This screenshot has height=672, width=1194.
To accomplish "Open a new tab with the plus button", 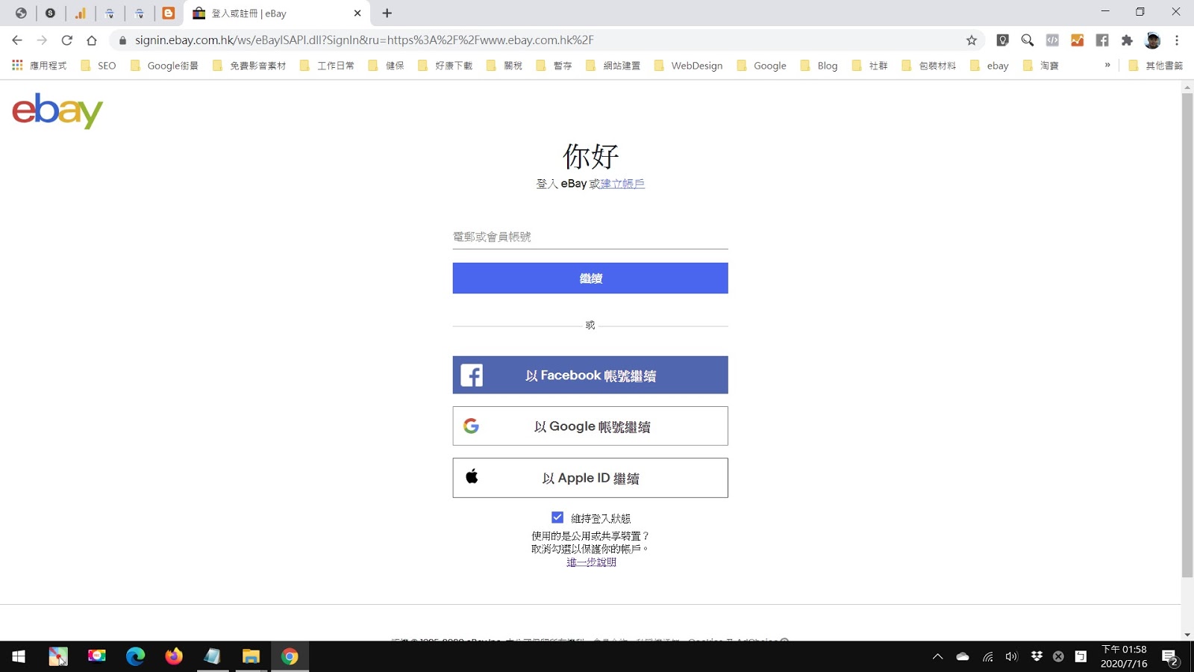I will 387,13.
